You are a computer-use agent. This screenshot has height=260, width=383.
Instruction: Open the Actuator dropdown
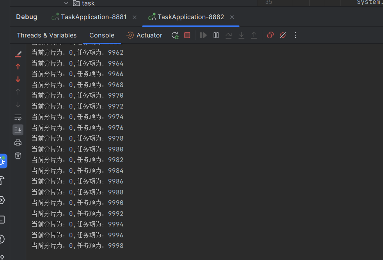(x=144, y=35)
